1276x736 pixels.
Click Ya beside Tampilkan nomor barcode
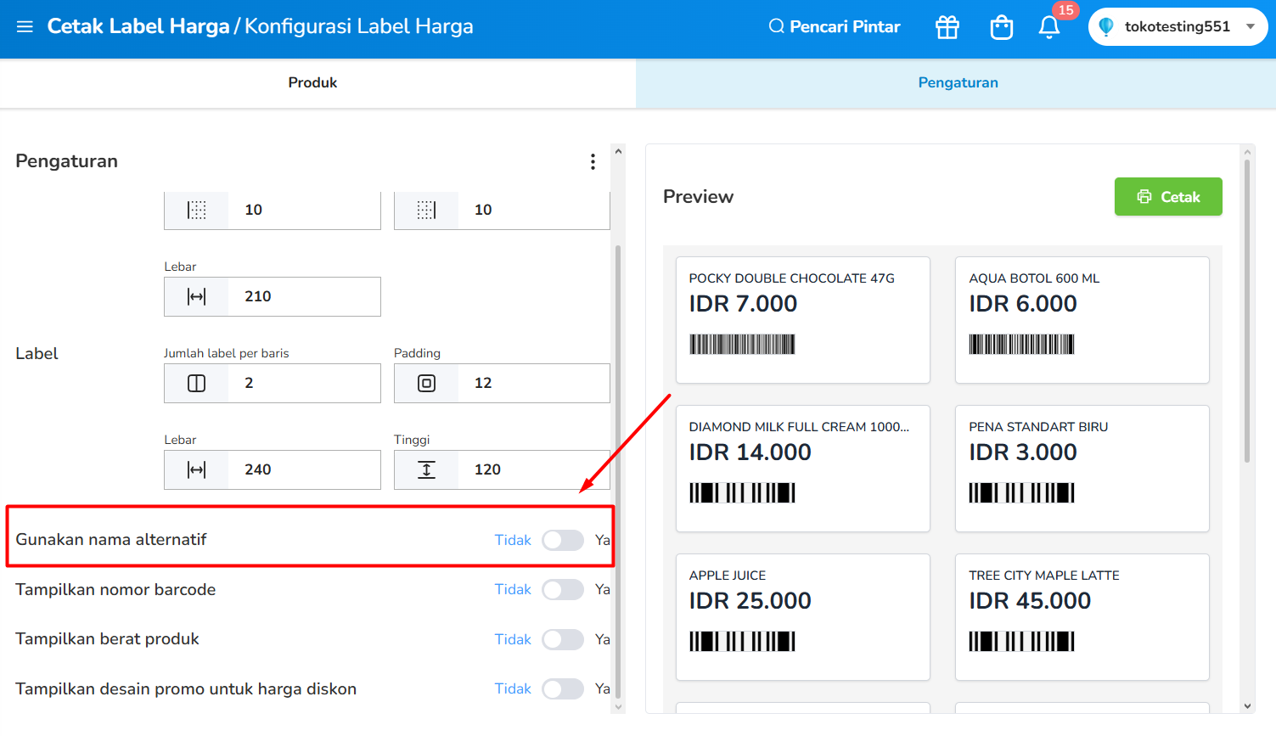tap(602, 589)
